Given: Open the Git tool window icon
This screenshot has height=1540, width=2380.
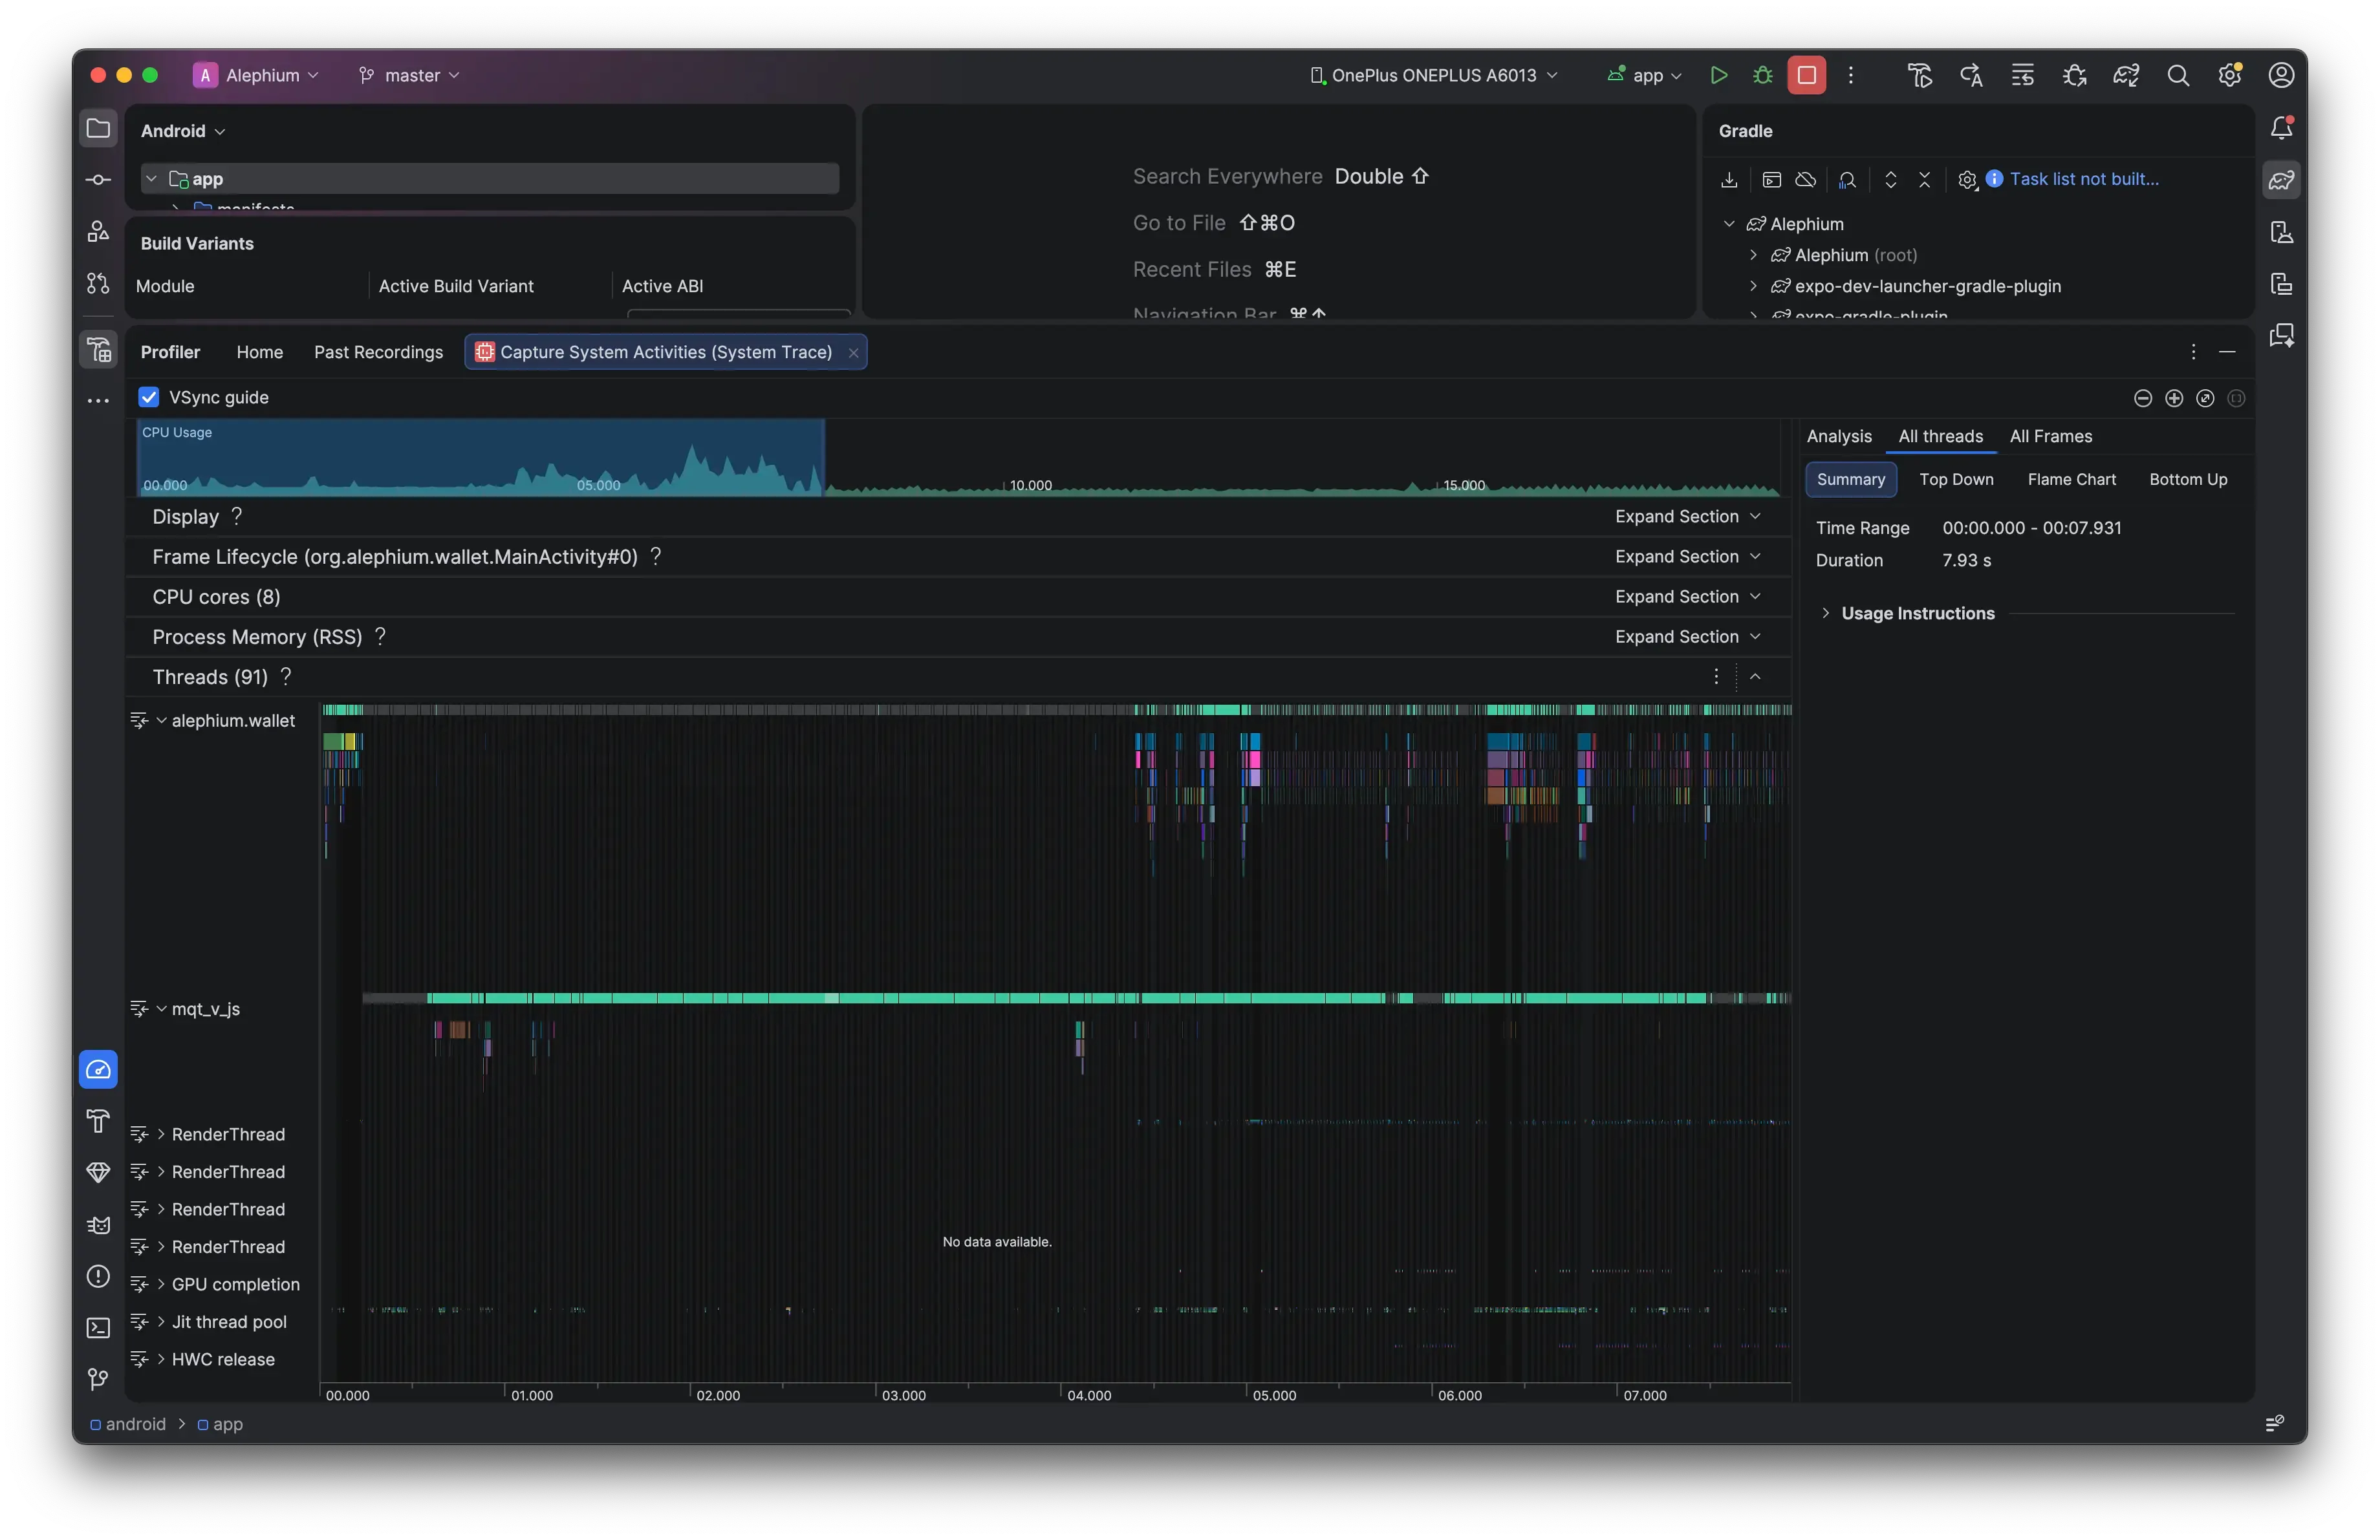Looking at the screenshot, I should (98, 1379).
